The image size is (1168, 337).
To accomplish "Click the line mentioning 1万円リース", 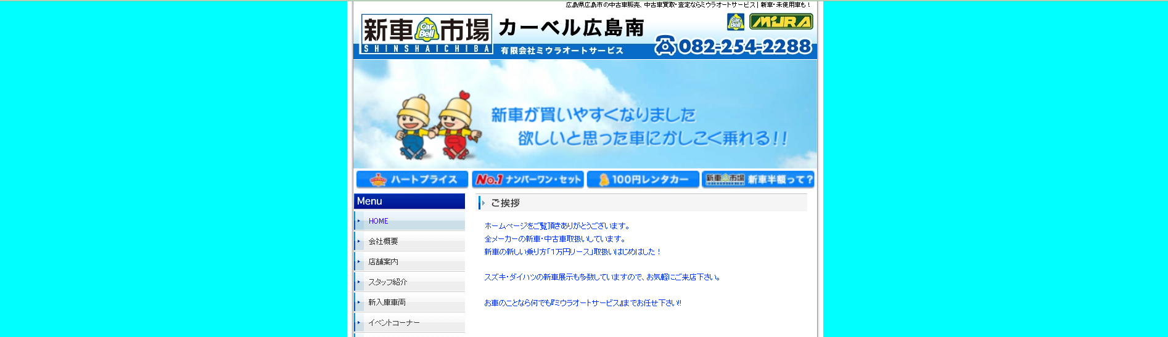I will click(573, 252).
